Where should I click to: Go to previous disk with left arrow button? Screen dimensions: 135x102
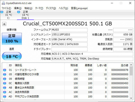click(x=4, y=24)
